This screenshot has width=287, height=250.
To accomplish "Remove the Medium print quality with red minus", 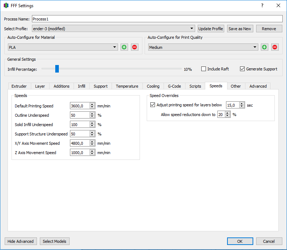I will click(275, 47).
